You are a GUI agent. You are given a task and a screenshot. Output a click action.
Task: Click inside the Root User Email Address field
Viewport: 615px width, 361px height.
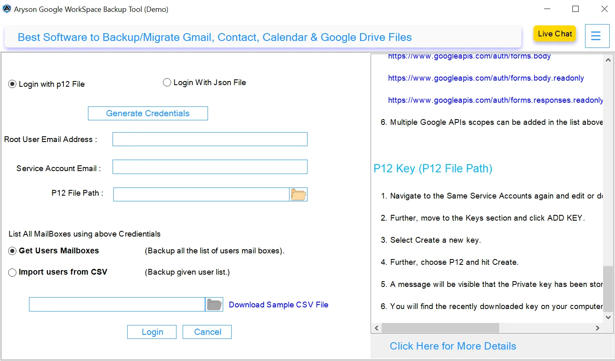point(210,139)
